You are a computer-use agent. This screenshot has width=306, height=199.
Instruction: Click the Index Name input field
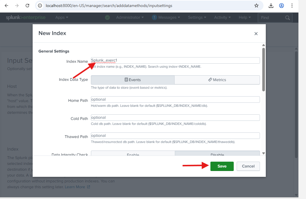(175, 60)
